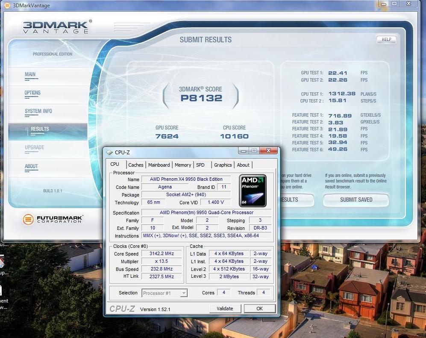The image size is (426, 338).
Task: Open the Graphics tab in CPU-Z
Action: [223, 165]
